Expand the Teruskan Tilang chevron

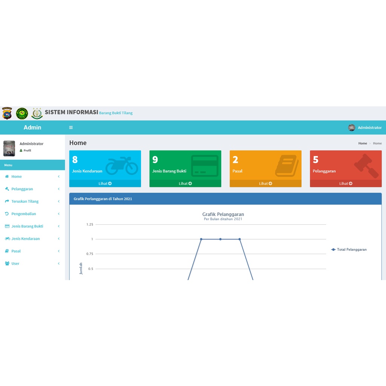58,201
